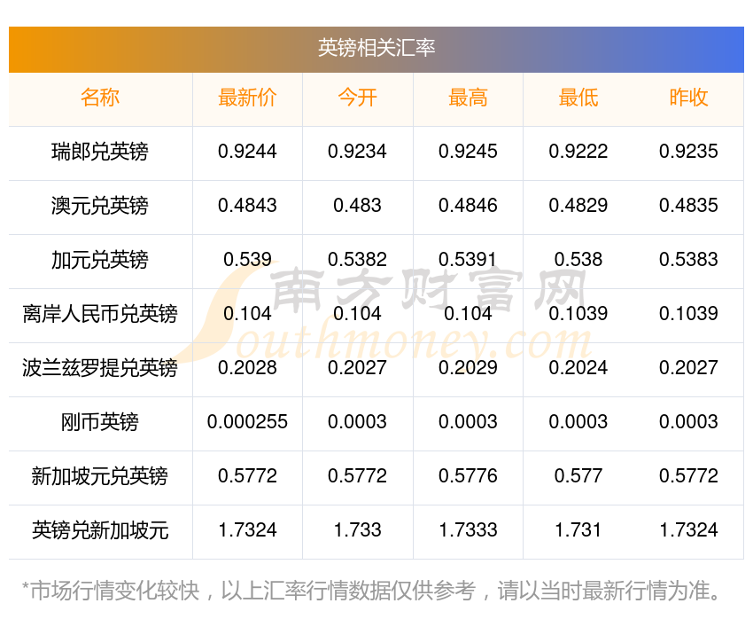753x619 pixels.
Task: Select latest price 0.9244 for 瑞郎兑英镑
Action: point(247,152)
